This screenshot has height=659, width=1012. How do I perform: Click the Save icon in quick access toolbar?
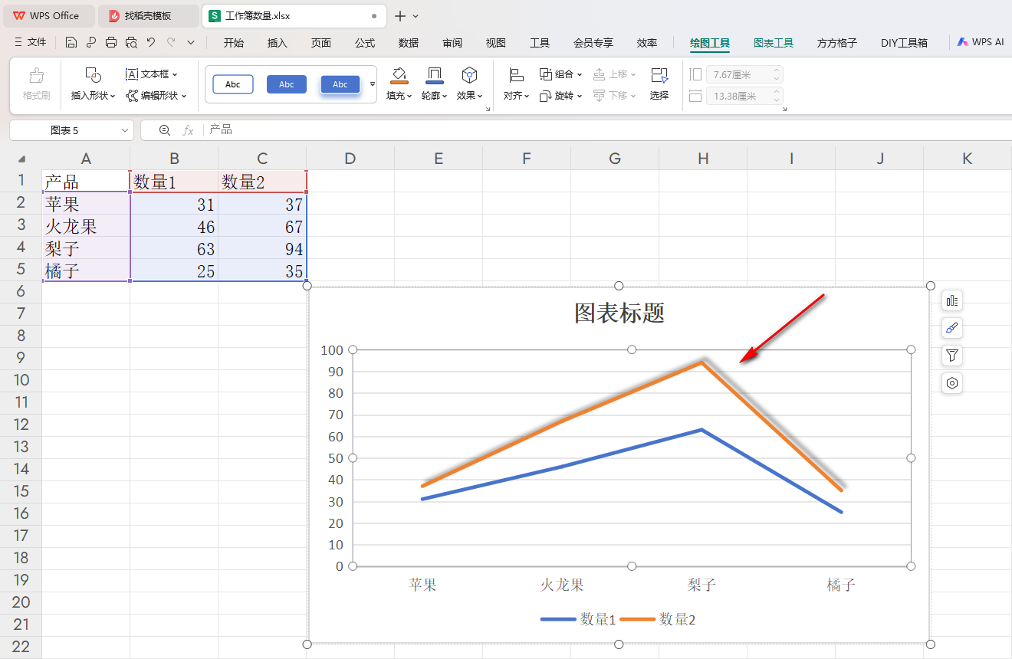tap(71, 42)
